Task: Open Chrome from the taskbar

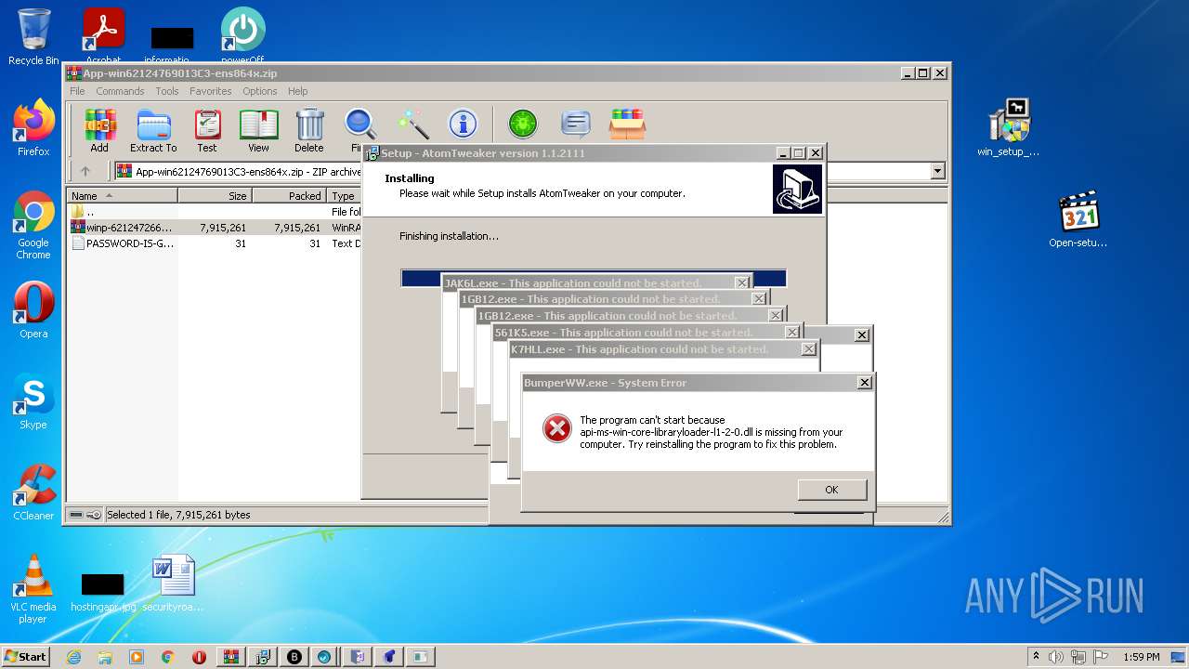Action: click(167, 656)
